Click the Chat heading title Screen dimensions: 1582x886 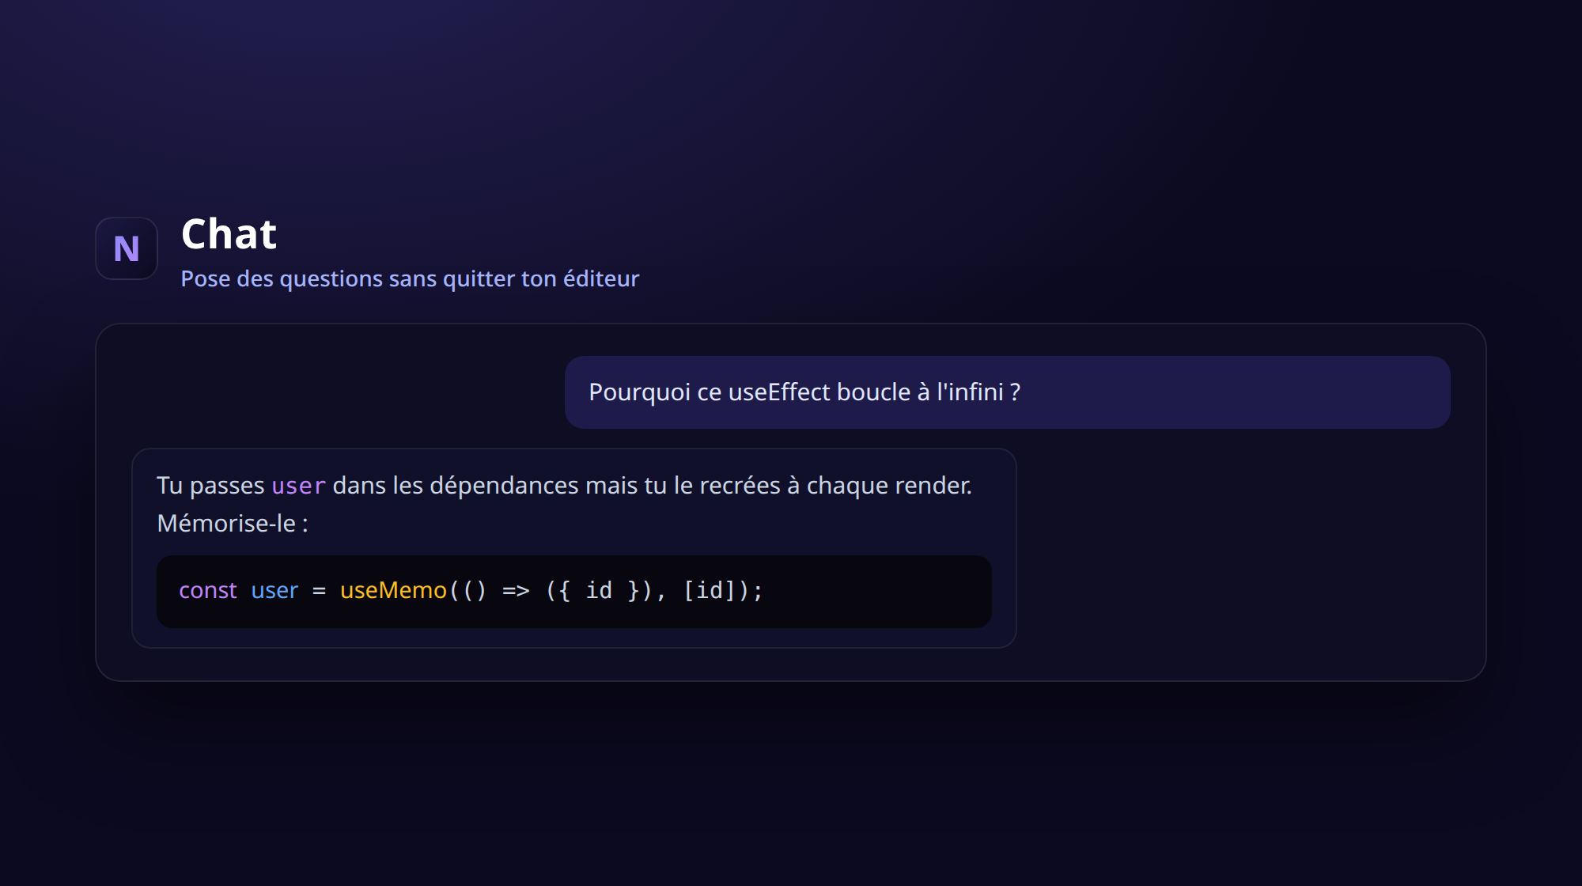[x=229, y=234]
